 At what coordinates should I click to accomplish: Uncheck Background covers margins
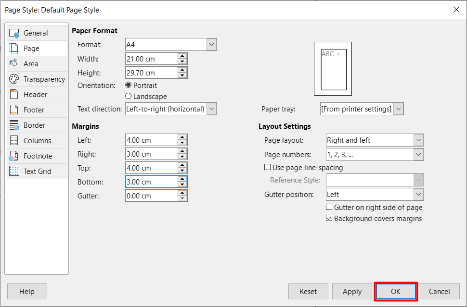coord(329,219)
